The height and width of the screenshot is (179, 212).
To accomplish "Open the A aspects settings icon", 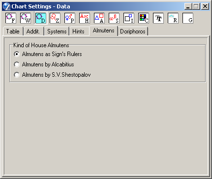I will coord(99,18).
